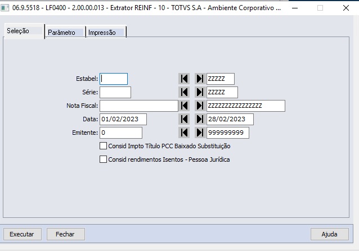
Task: Focus the Nota Fiscal starting field
Action: [139, 106]
